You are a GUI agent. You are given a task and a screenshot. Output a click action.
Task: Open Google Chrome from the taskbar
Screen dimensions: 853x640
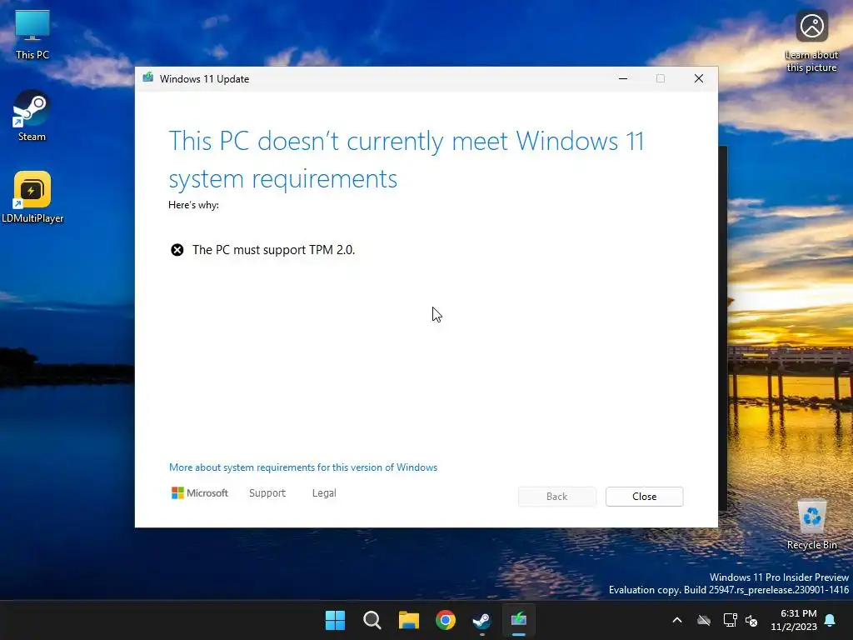coord(446,620)
